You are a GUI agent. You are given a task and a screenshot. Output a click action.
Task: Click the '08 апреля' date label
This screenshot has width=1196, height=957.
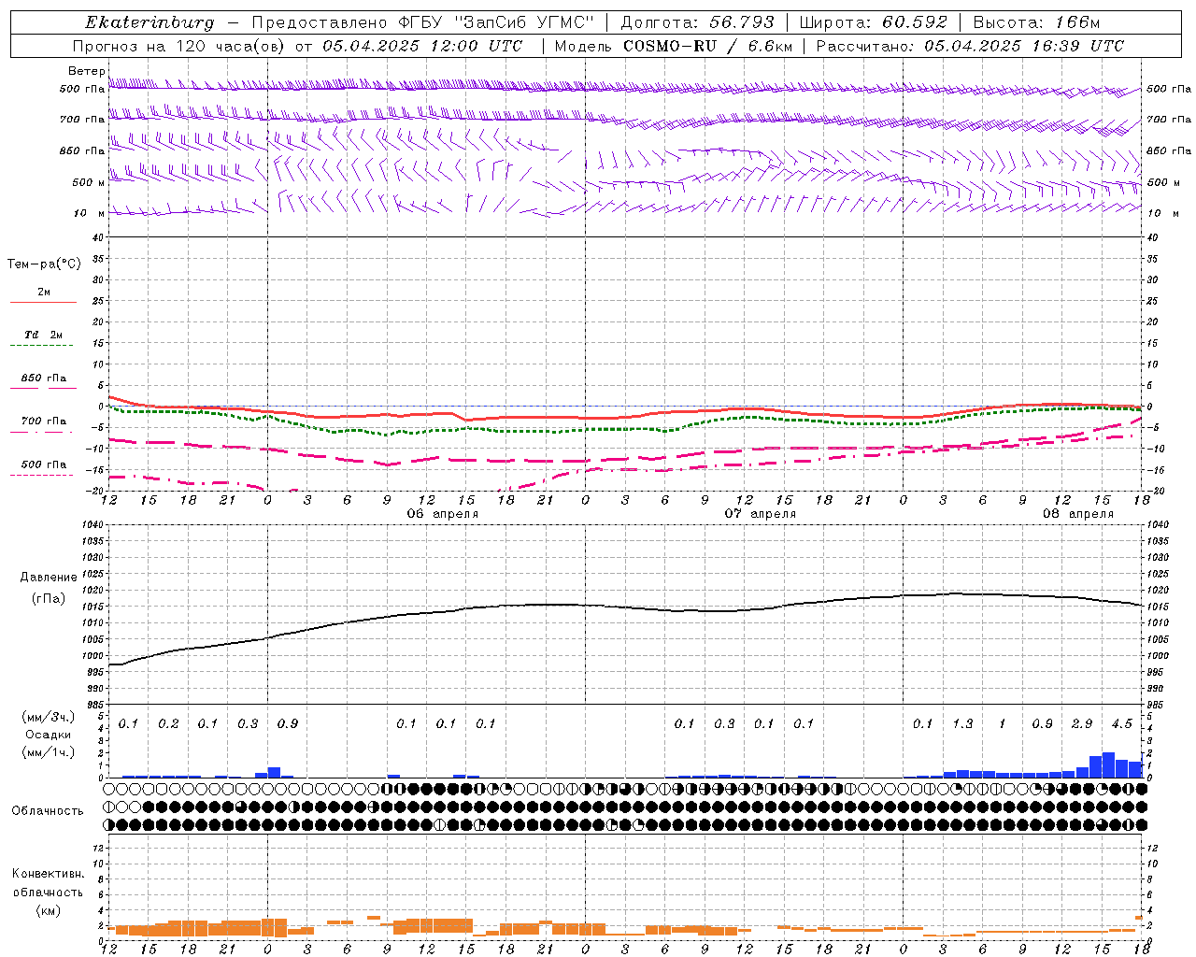1078,514
